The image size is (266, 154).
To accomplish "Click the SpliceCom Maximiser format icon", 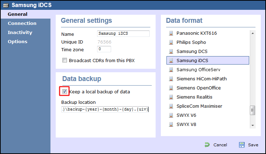I will (x=171, y=106).
